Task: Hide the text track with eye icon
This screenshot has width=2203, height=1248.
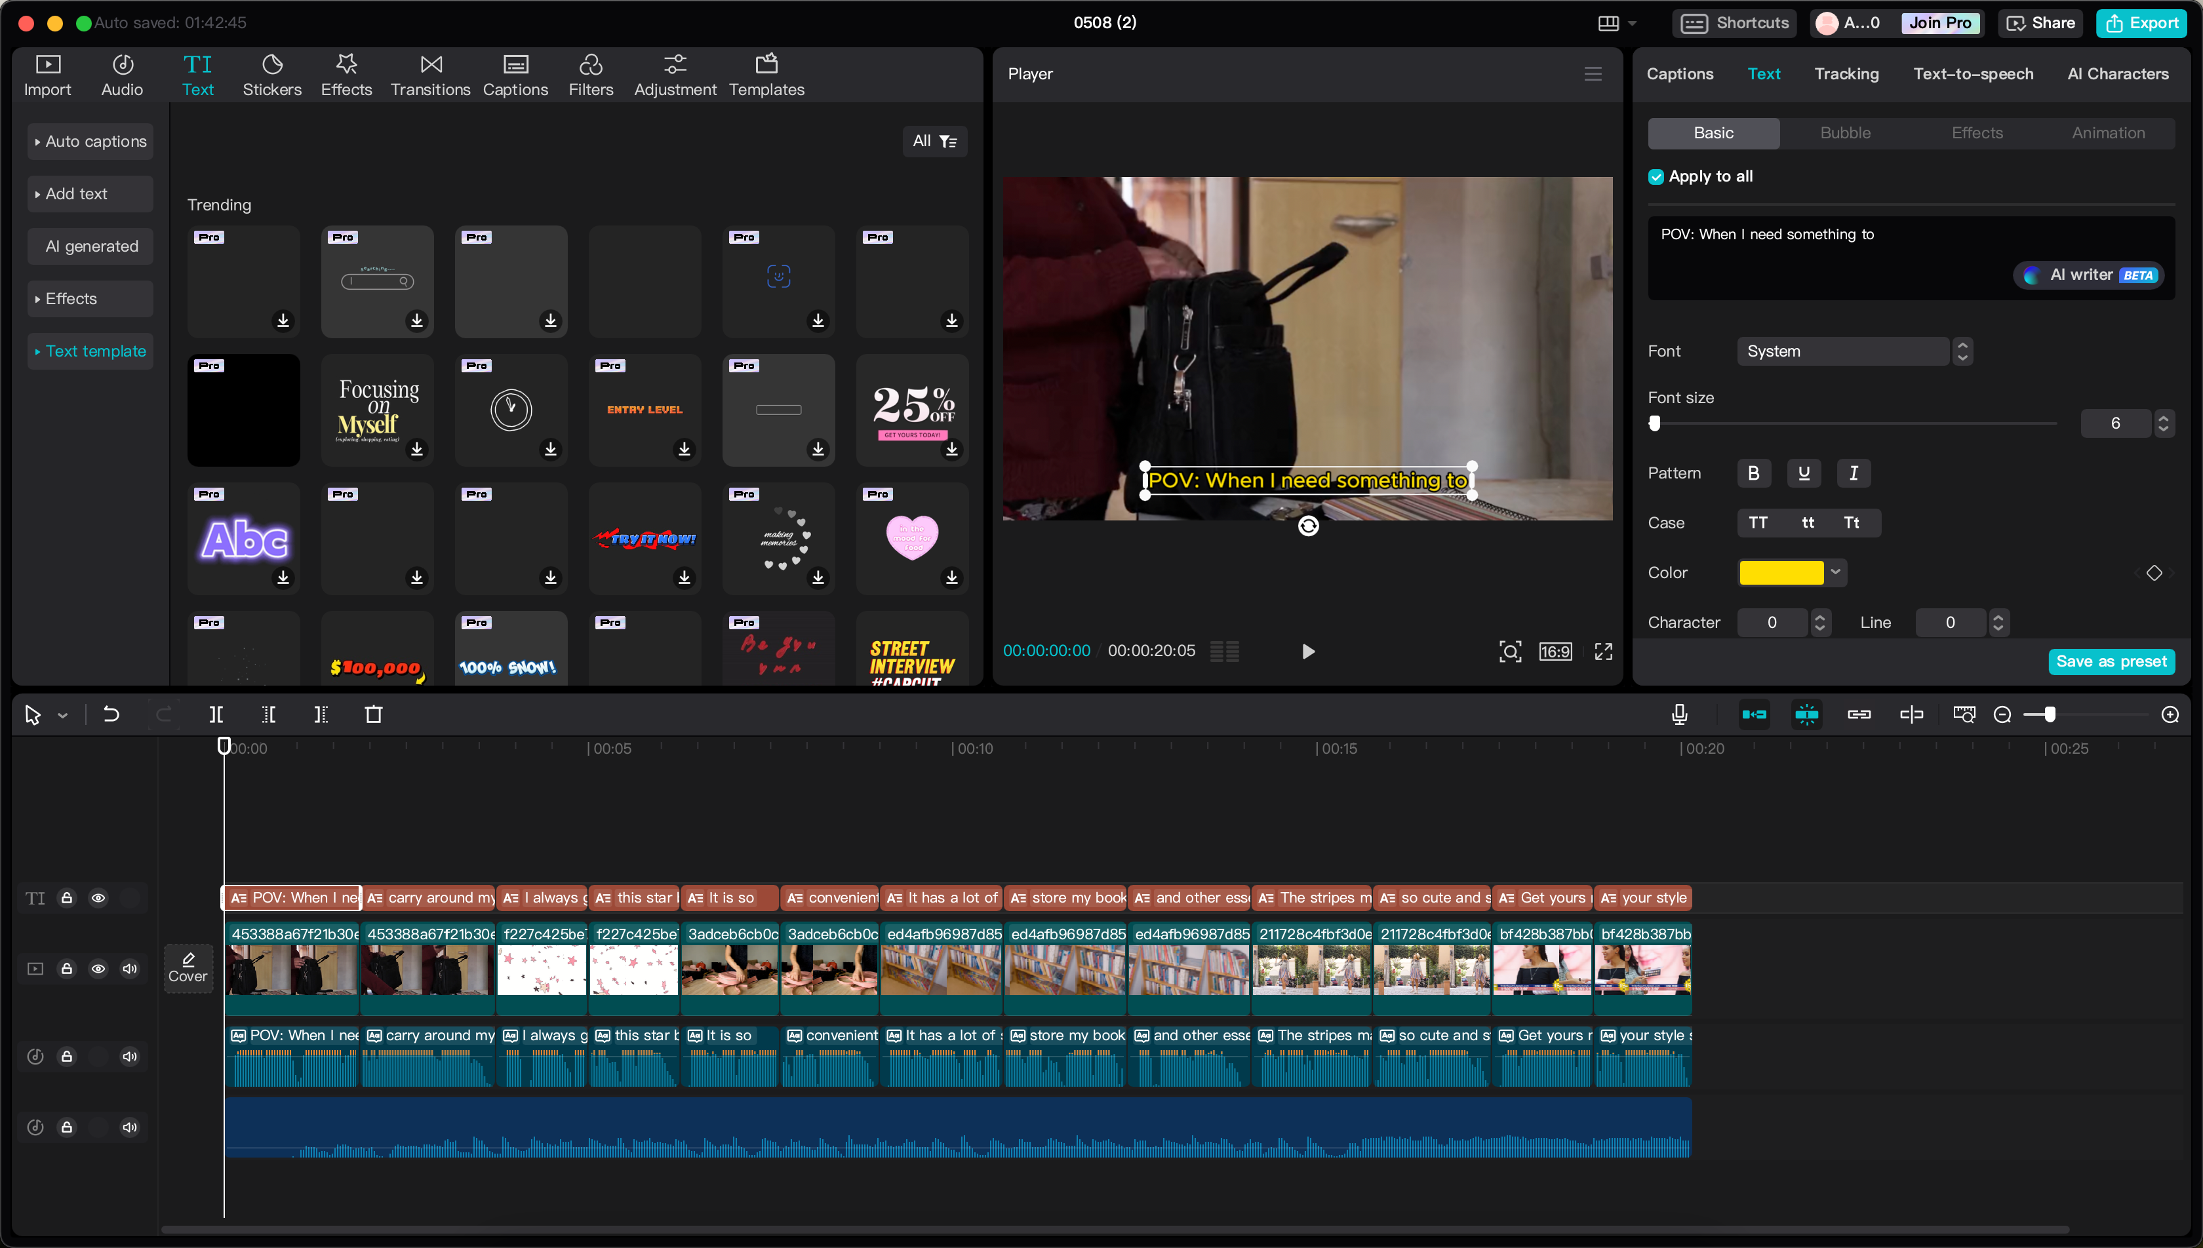Action: click(x=98, y=897)
